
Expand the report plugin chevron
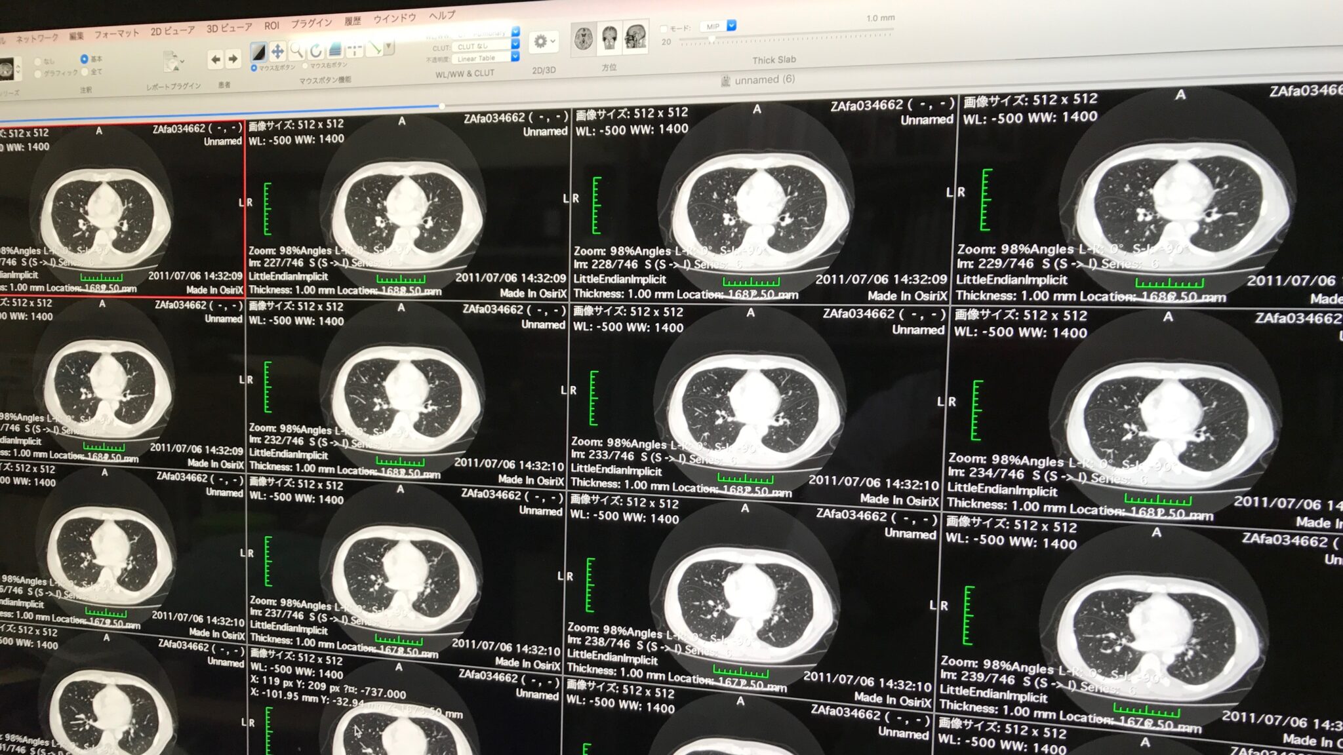pos(182,62)
